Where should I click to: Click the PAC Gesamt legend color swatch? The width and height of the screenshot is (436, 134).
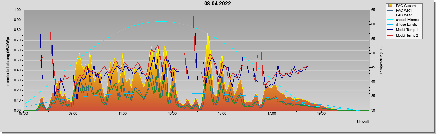click(x=391, y=6)
